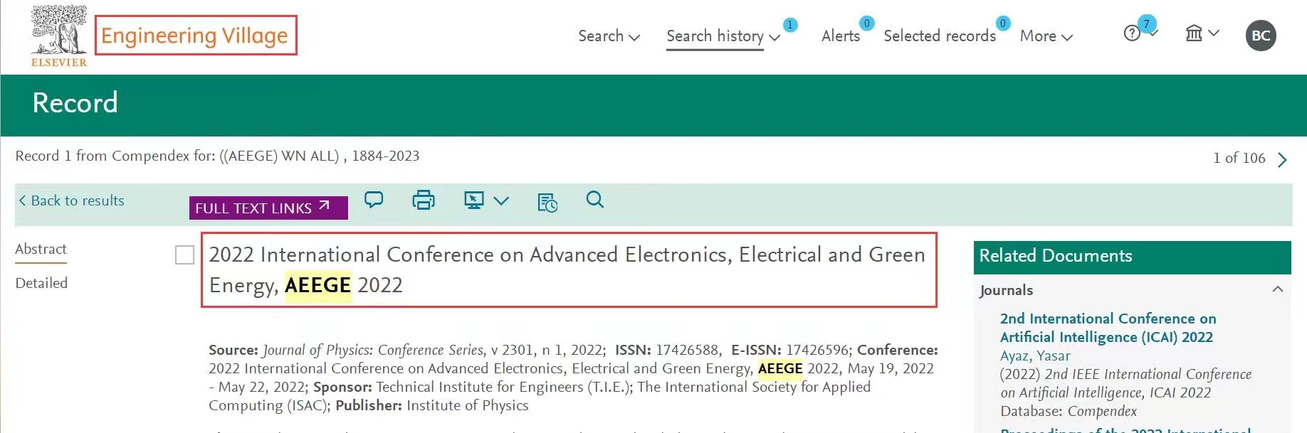
Task: Print this record with the printer icon
Action: point(424,200)
